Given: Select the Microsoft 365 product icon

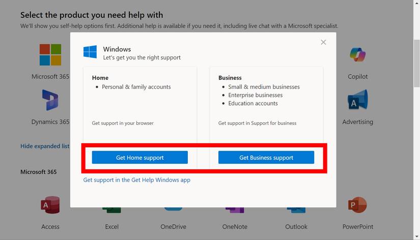Looking at the screenshot, I should [50, 55].
